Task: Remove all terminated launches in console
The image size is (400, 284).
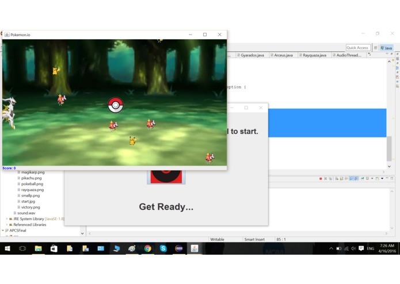Action: 330,179
